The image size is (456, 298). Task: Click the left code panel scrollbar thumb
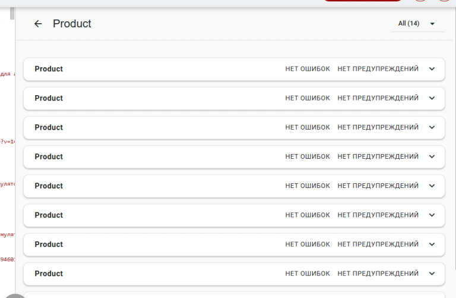tap(12, 14)
